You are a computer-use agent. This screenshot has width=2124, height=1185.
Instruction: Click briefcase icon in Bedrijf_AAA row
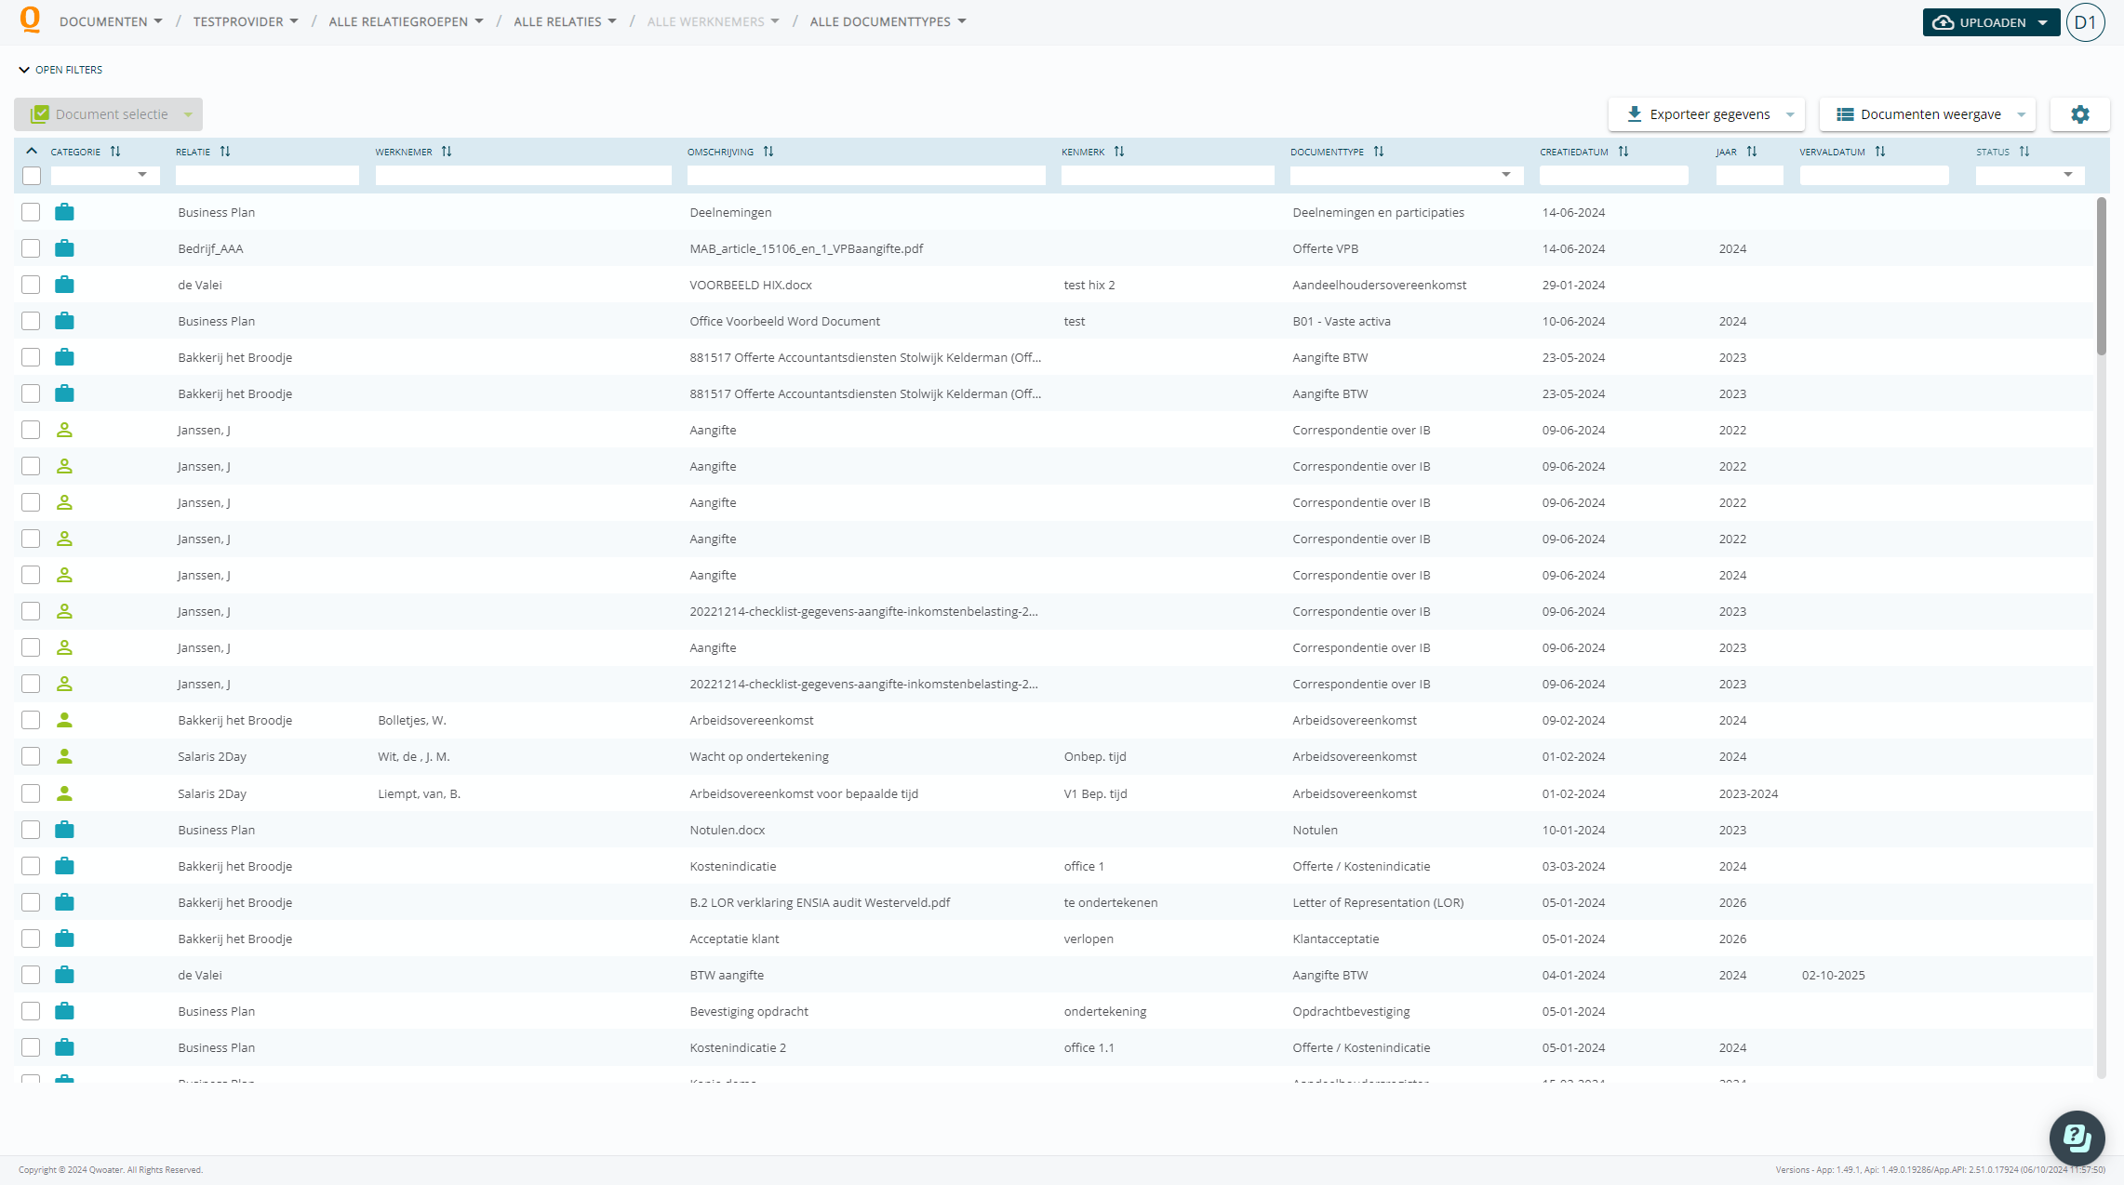[x=64, y=248]
